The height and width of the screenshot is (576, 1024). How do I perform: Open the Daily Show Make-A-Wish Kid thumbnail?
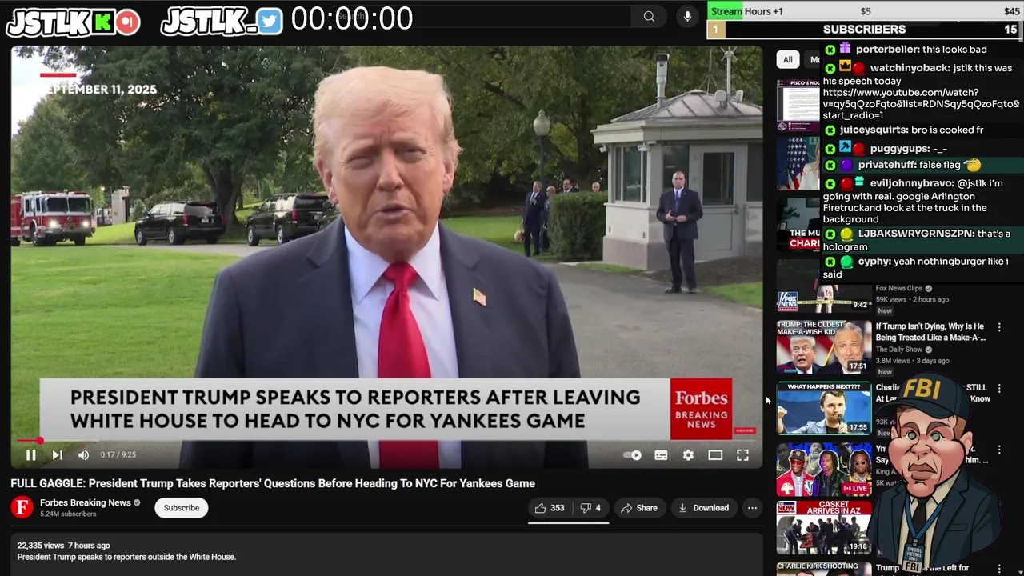point(824,346)
